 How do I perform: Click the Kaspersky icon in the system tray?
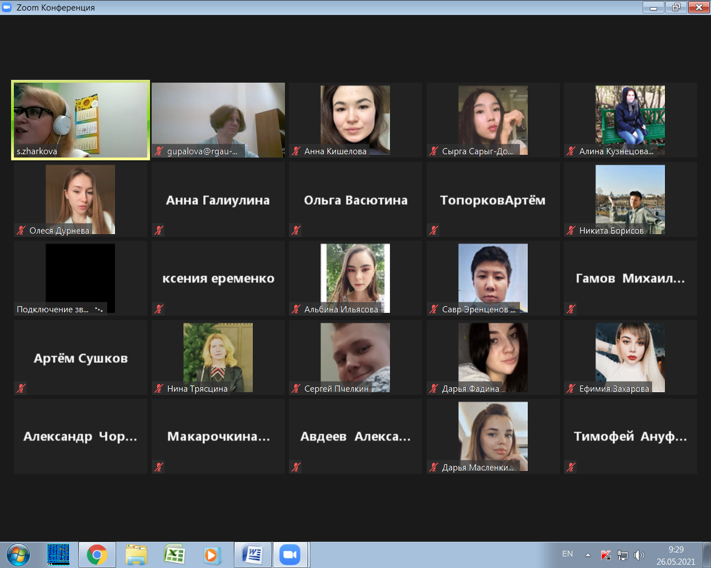coord(606,555)
